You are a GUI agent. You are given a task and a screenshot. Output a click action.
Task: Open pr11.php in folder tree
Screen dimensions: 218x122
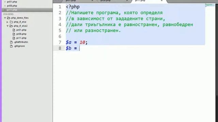pos(21,38)
